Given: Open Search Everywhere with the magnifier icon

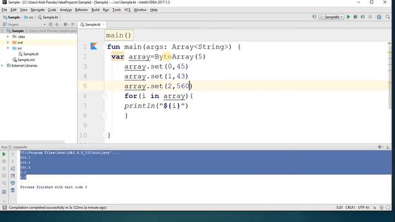Looking at the screenshot, I should (388, 17).
